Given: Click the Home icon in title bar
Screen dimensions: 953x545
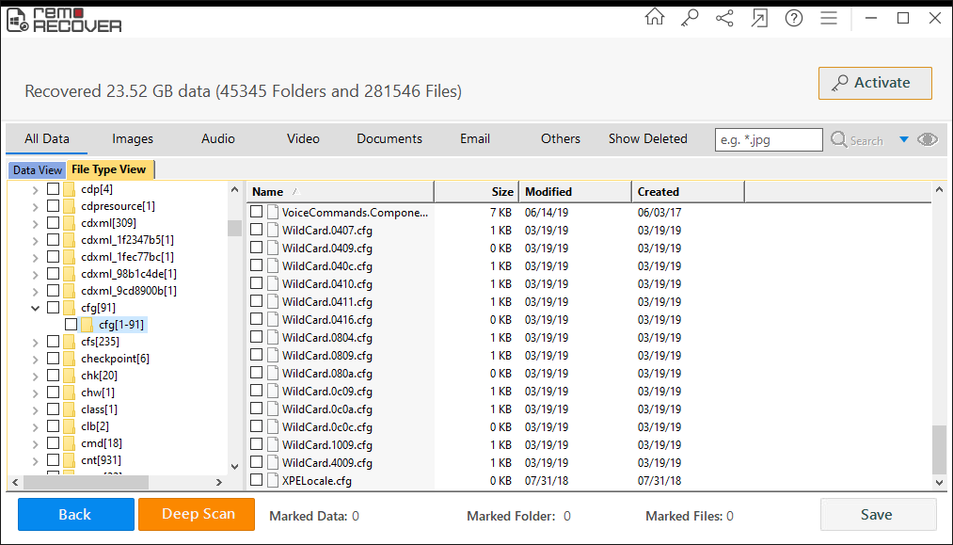Looking at the screenshot, I should [x=654, y=18].
